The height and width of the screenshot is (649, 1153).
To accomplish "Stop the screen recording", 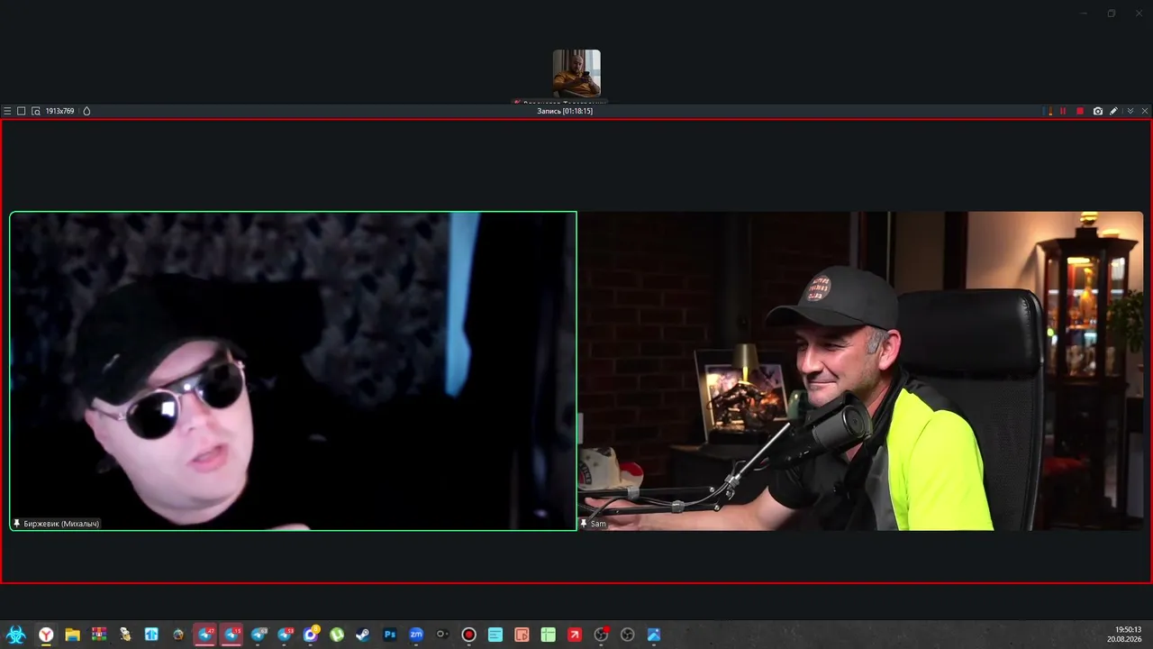I will pos(1080,111).
